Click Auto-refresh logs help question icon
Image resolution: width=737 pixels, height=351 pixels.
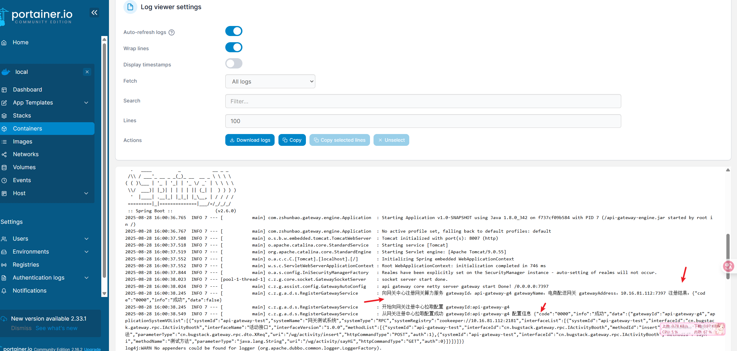coord(172,32)
